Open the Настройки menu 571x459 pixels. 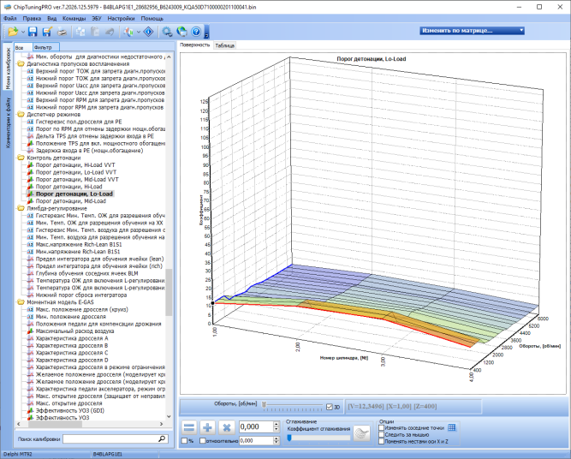click(x=121, y=18)
